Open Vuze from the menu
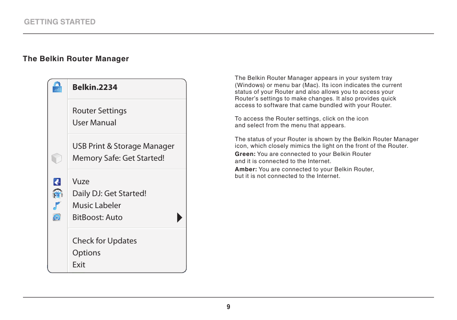This screenshot has width=457, height=320. pyautogui.click(x=81, y=182)
